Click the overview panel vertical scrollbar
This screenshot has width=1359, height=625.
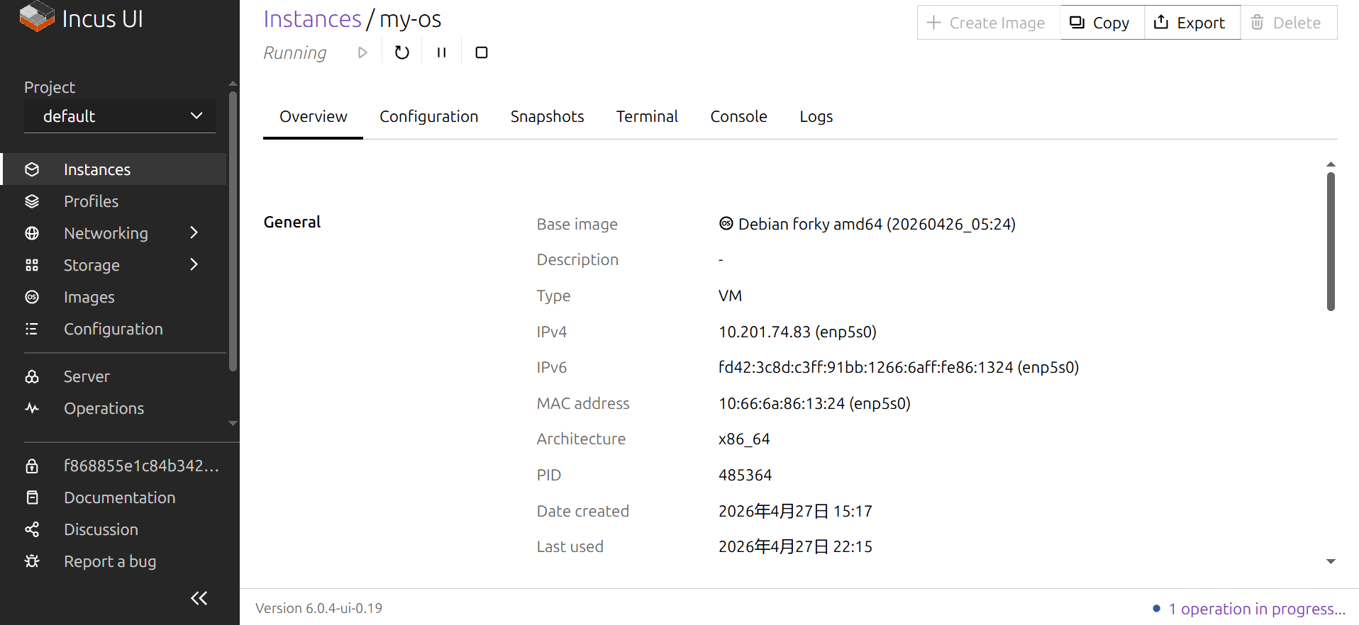coord(1331,241)
